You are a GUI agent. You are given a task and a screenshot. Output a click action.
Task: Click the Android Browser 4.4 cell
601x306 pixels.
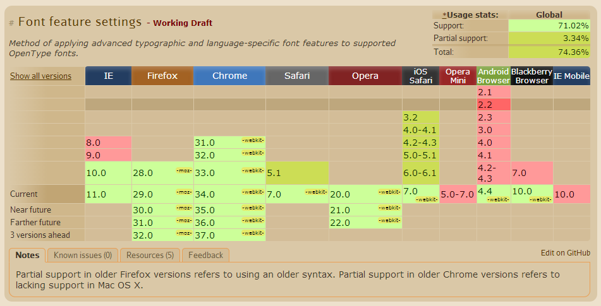pyautogui.click(x=494, y=194)
